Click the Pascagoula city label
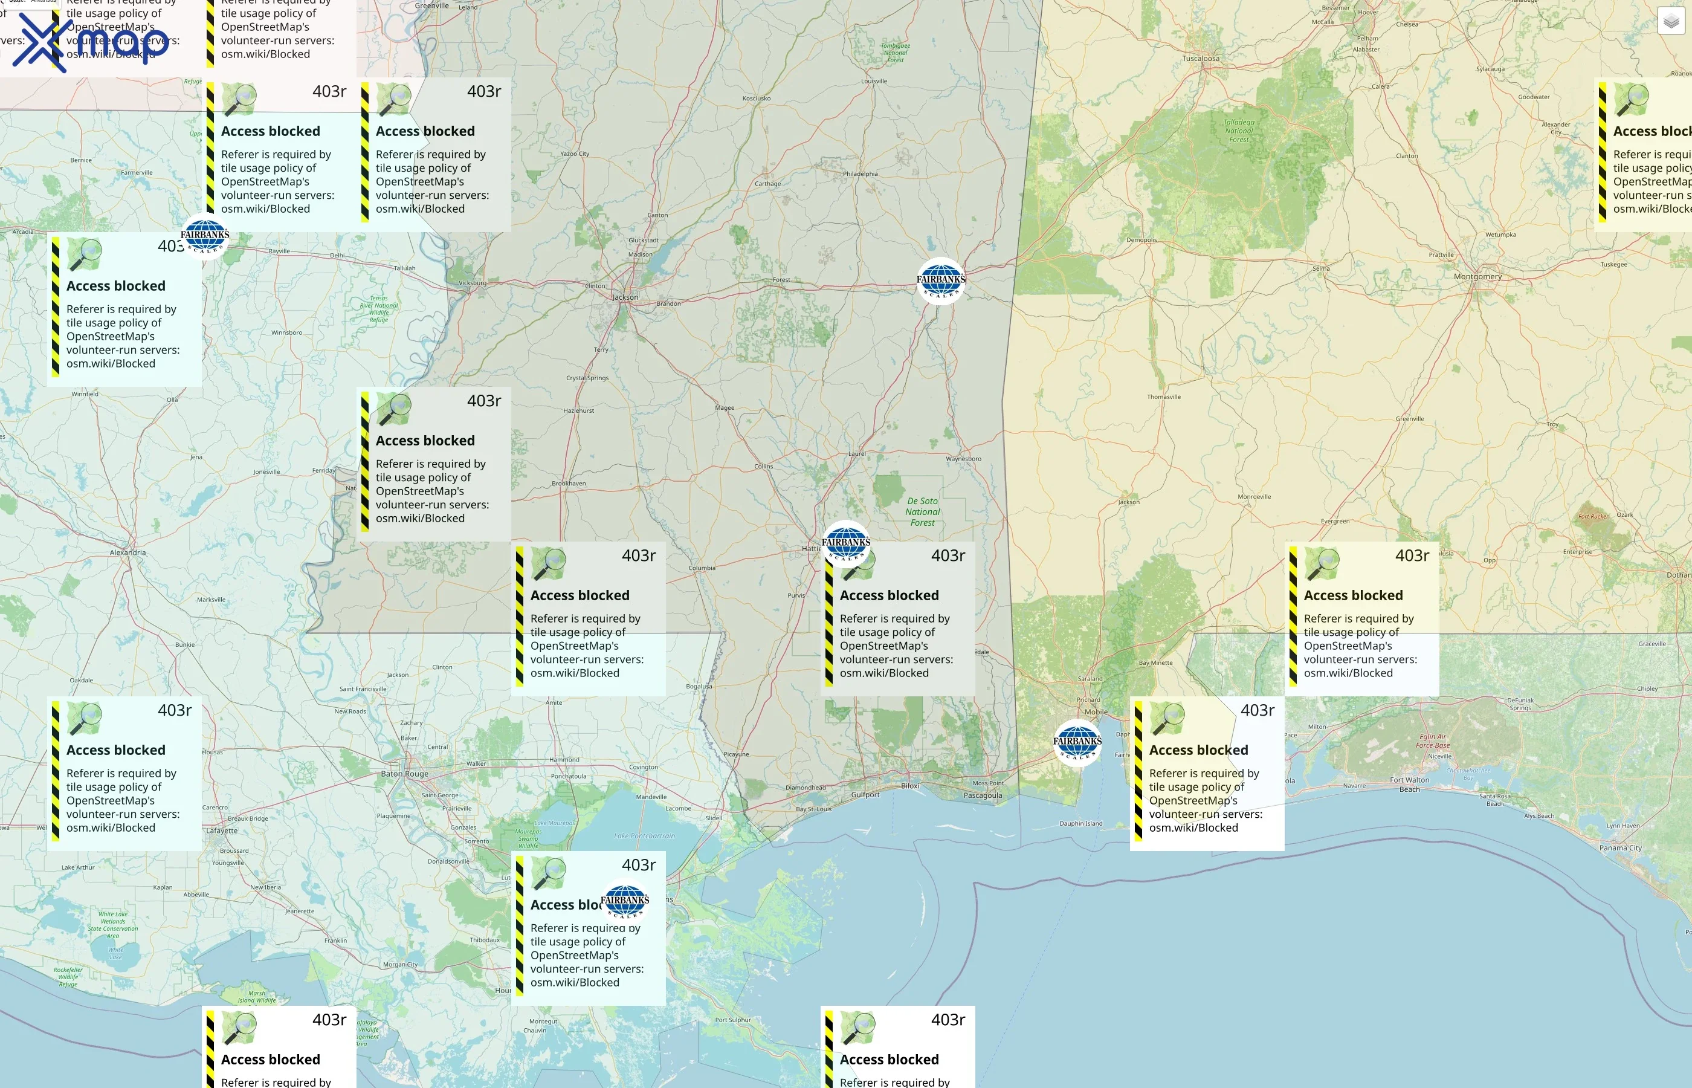 [x=983, y=795]
